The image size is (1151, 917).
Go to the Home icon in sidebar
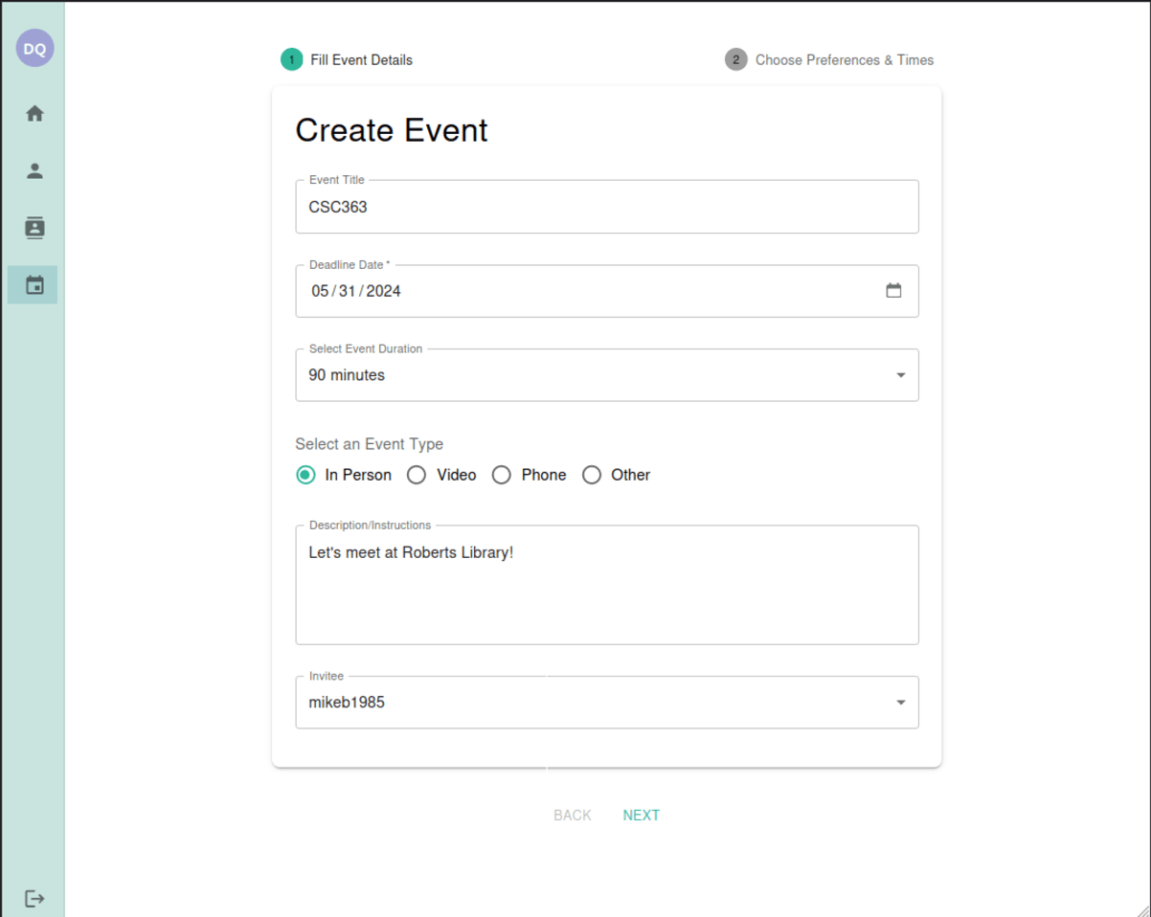34,114
